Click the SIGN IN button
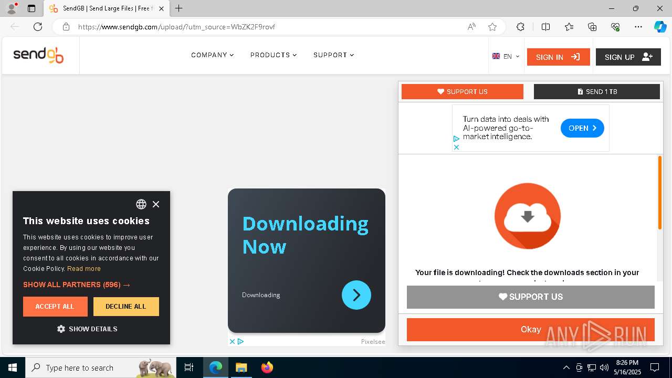The image size is (672, 378). pyautogui.click(x=558, y=57)
